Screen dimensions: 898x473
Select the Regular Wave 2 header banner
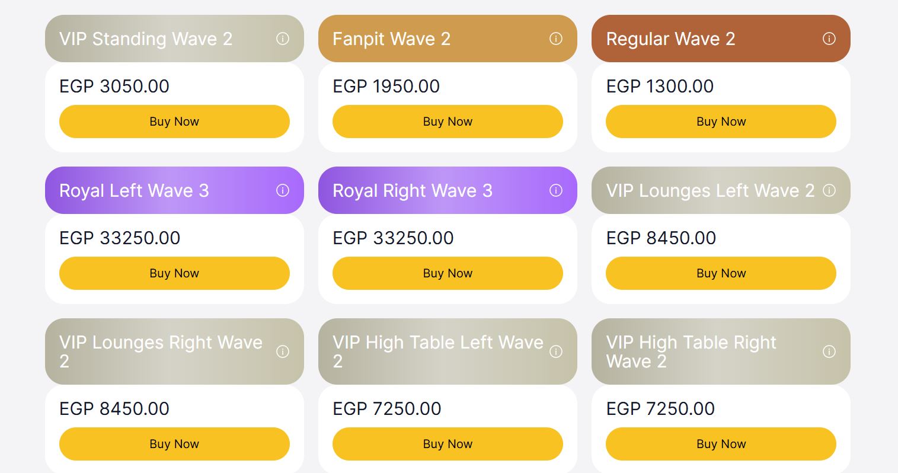point(721,39)
